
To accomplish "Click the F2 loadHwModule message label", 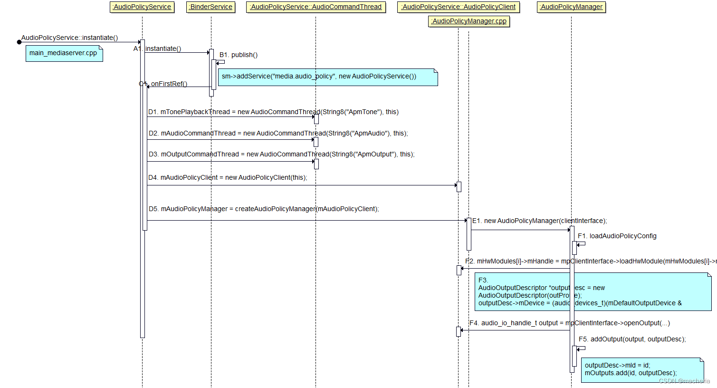I will click(x=591, y=261).
